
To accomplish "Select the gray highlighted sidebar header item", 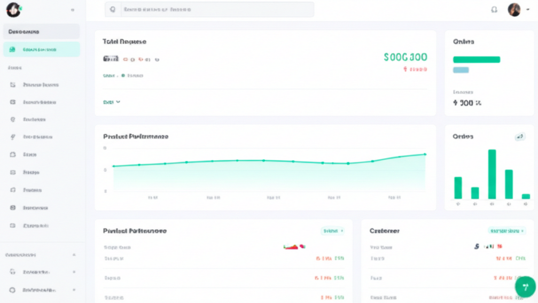I will pos(42,32).
